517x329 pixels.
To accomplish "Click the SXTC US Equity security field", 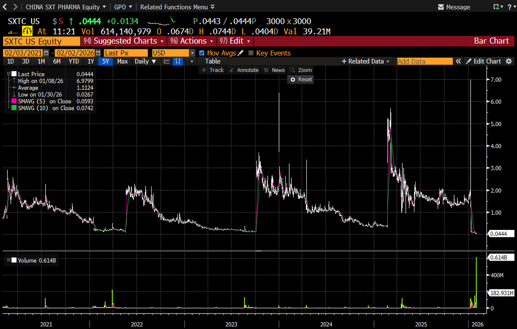I will (41, 41).
